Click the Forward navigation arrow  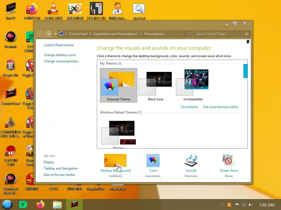point(49,34)
